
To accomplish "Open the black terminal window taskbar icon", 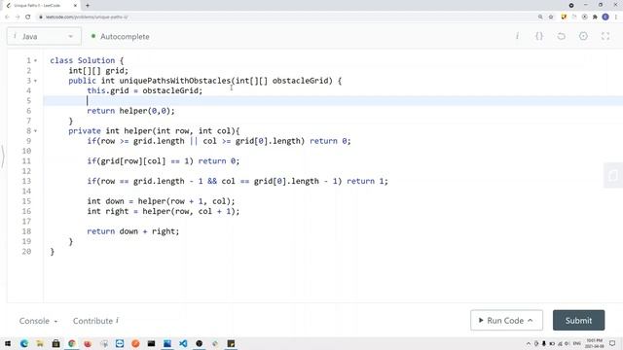I will click(152, 343).
